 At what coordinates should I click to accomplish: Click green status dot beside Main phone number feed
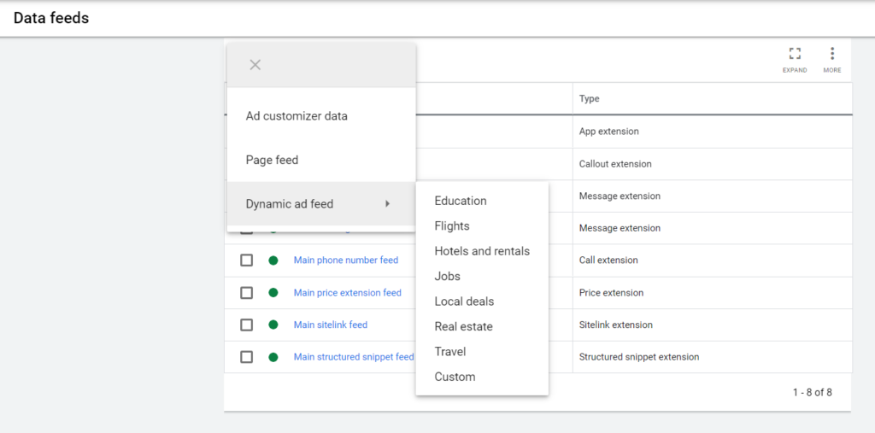[x=273, y=260]
